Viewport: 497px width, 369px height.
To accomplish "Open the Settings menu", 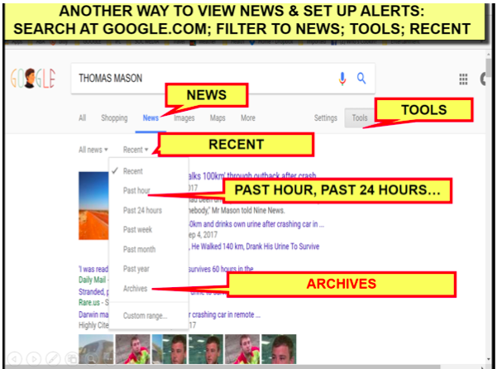I will [x=326, y=118].
